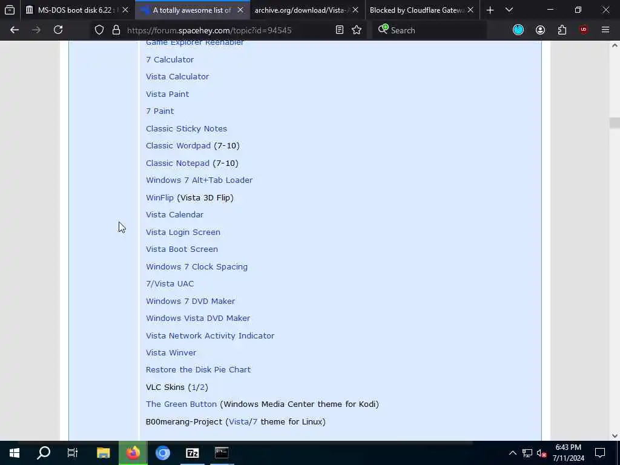Open the Firefox hamburger application menu

605,30
